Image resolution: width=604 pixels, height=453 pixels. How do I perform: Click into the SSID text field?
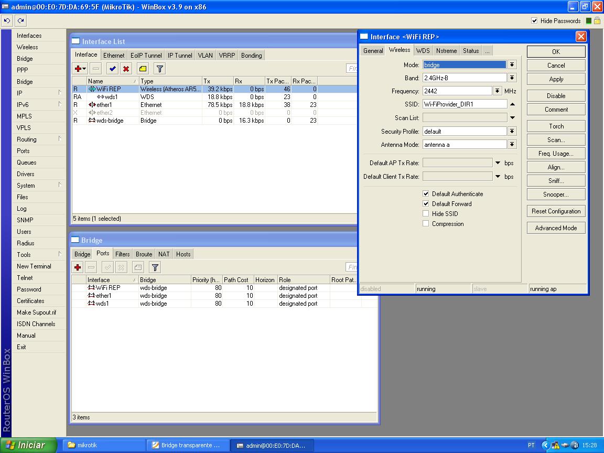(465, 104)
